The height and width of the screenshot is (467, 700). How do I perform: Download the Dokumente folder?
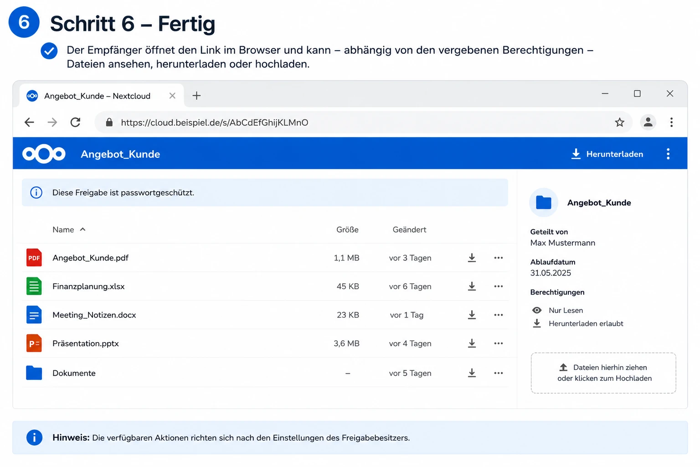[x=472, y=373]
